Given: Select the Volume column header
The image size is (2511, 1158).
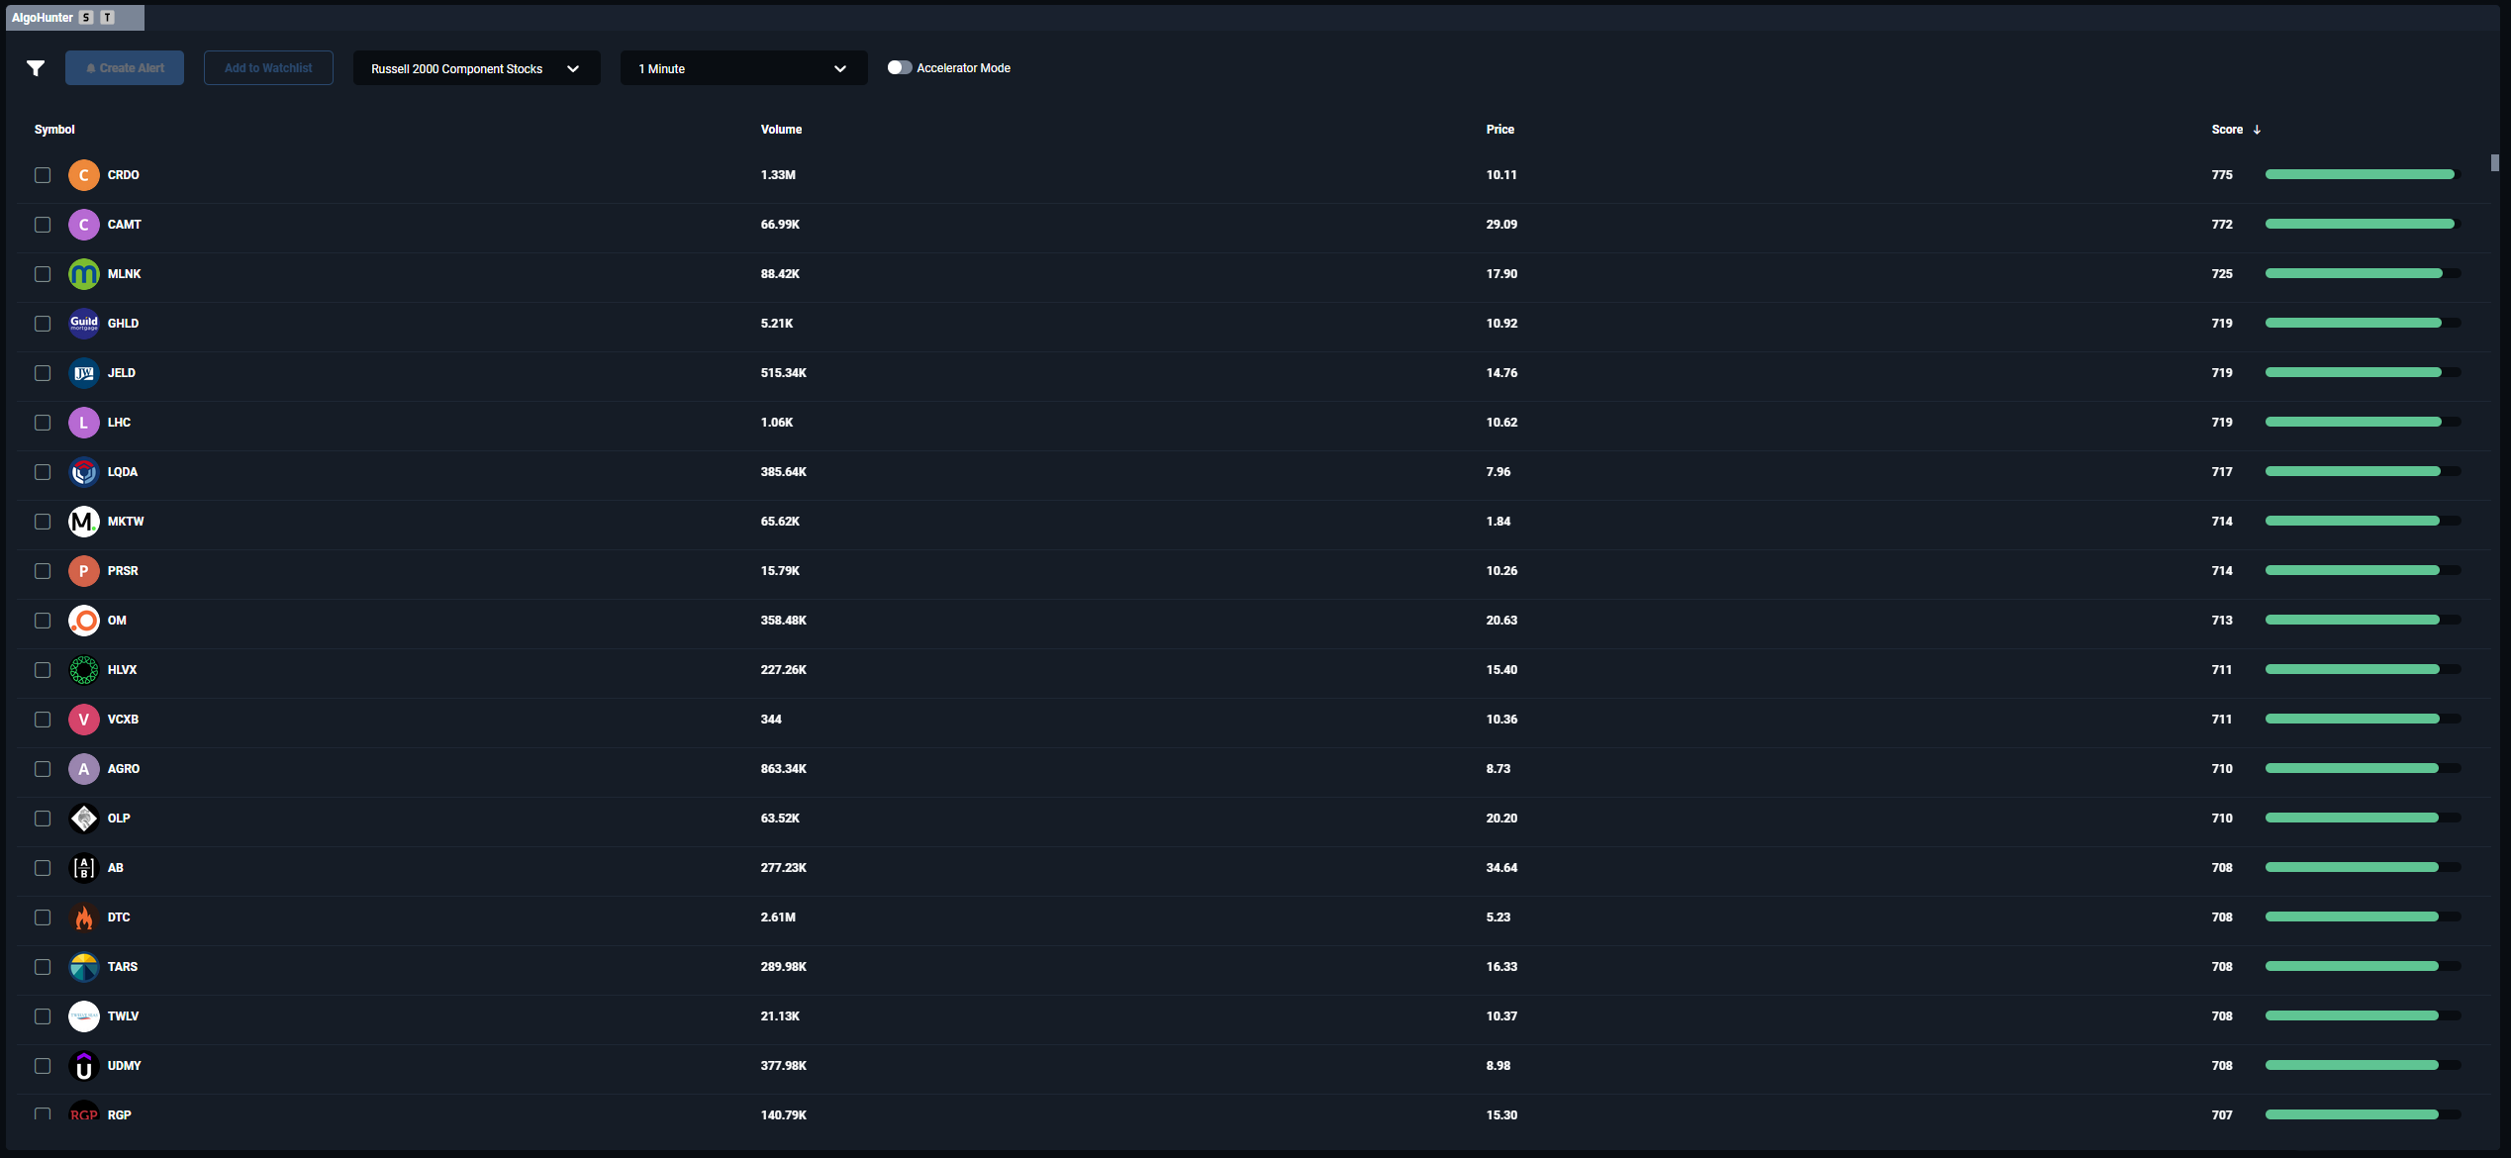Looking at the screenshot, I should [x=780, y=128].
